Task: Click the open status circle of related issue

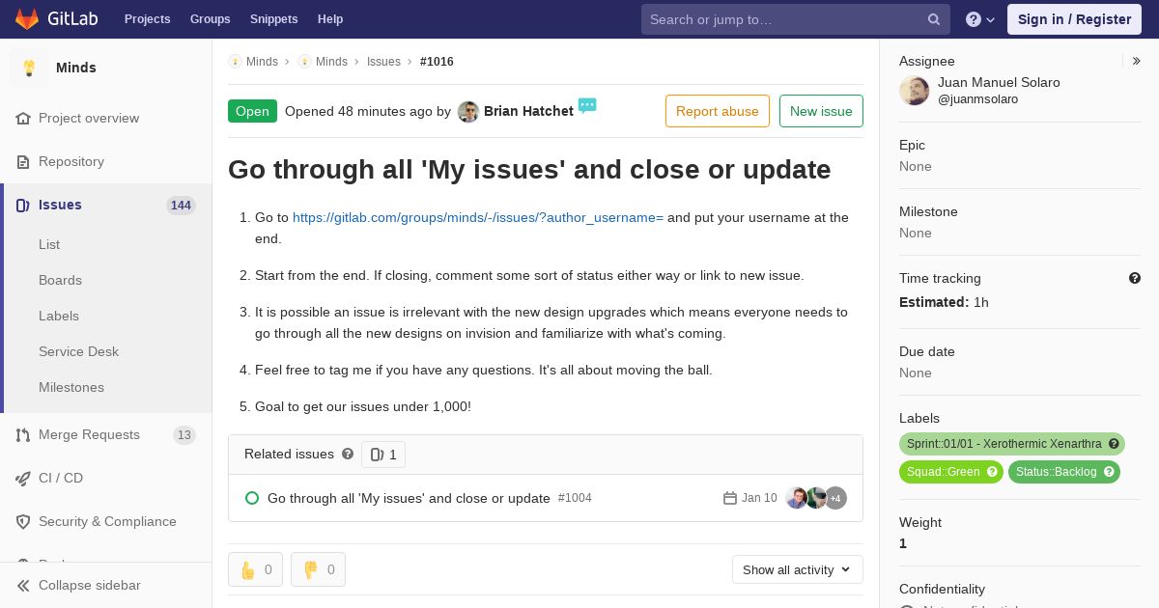Action: [x=252, y=498]
